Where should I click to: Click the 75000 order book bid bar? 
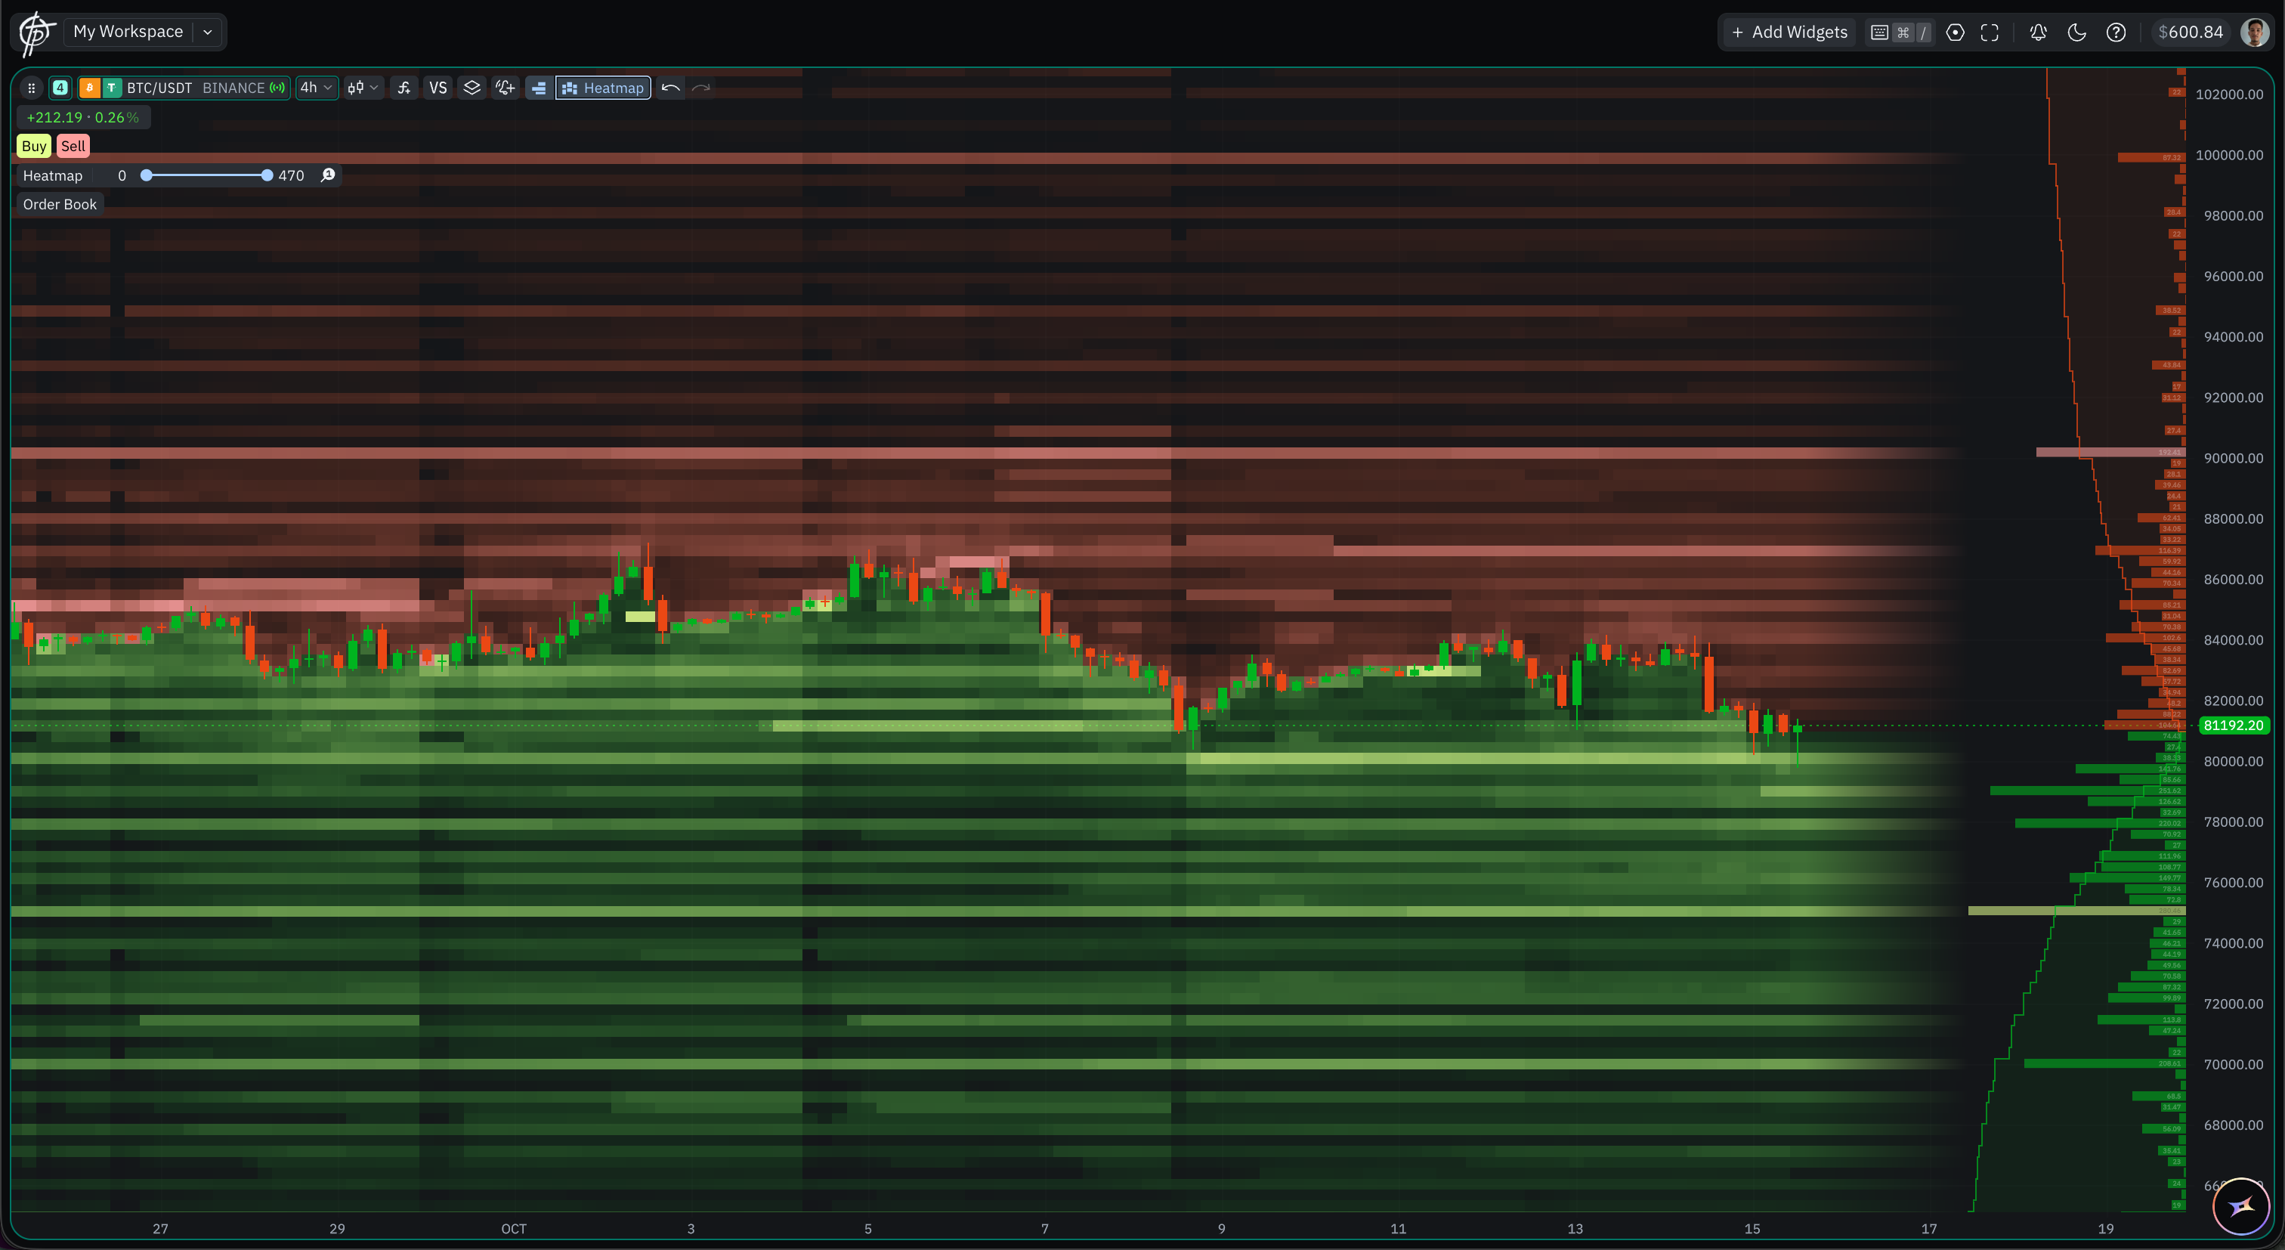coord(2076,911)
